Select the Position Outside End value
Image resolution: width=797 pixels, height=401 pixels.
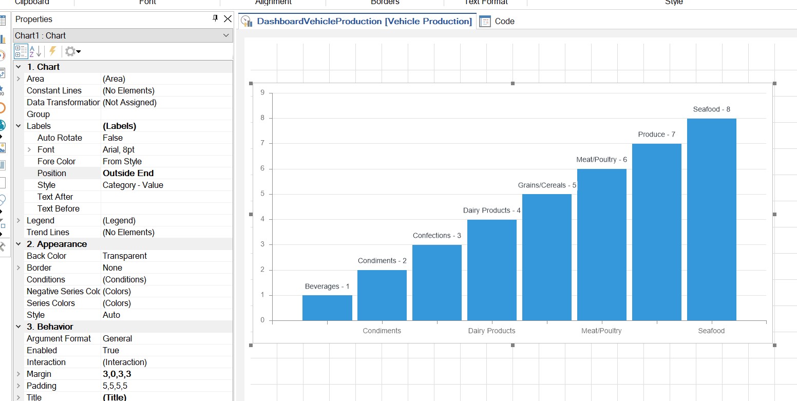(x=166, y=173)
